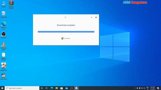This screenshot has height=90, width=161.
Task: Select the desktop shortcut with photo thumbnail
Action: 4,67
